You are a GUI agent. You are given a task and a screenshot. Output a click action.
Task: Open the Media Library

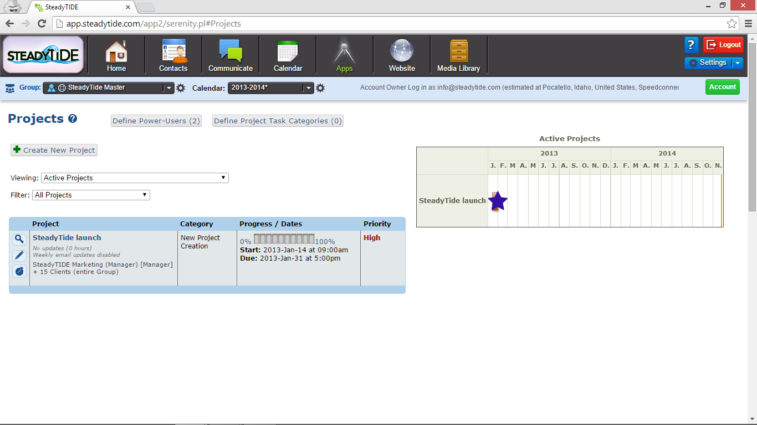click(458, 55)
